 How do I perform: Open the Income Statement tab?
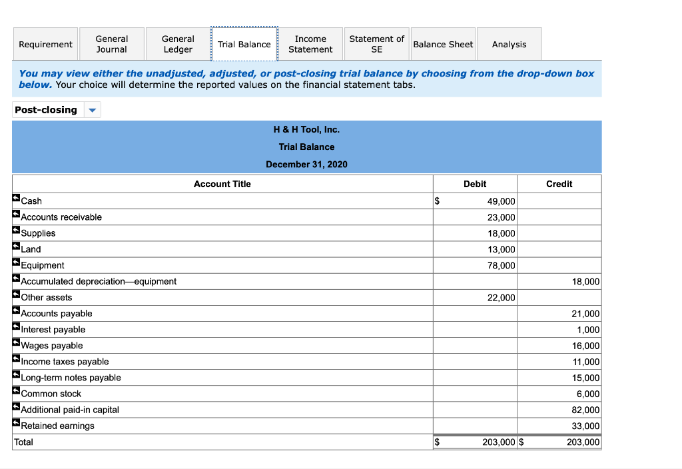pos(310,43)
